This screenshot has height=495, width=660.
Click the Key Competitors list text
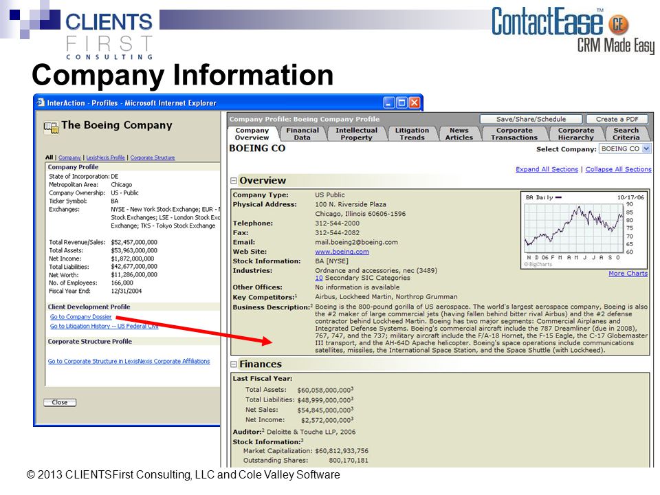coord(386,297)
